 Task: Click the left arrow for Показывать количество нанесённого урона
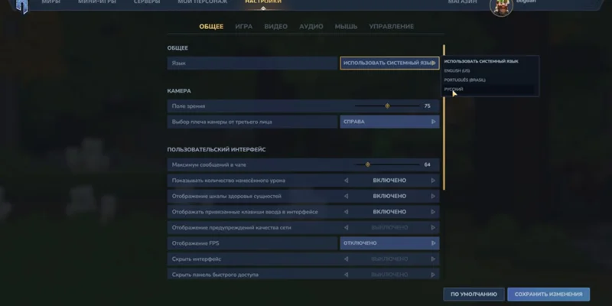click(347, 181)
